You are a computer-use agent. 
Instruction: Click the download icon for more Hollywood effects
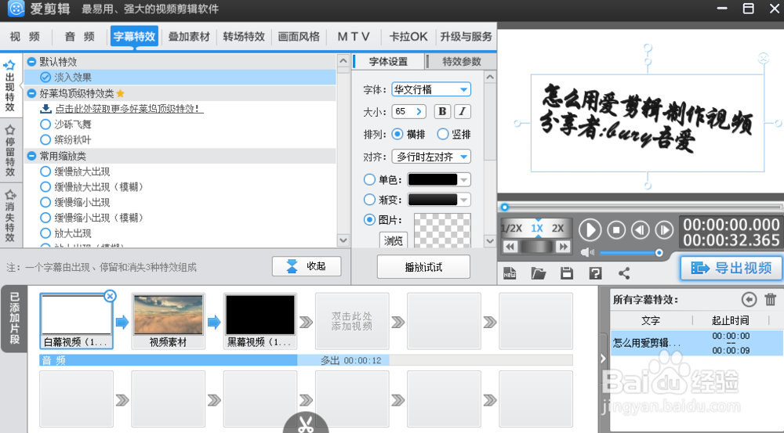pos(45,108)
